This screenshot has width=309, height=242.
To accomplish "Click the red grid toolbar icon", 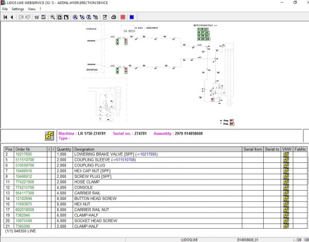I will pyautogui.click(x=123, y=17).
